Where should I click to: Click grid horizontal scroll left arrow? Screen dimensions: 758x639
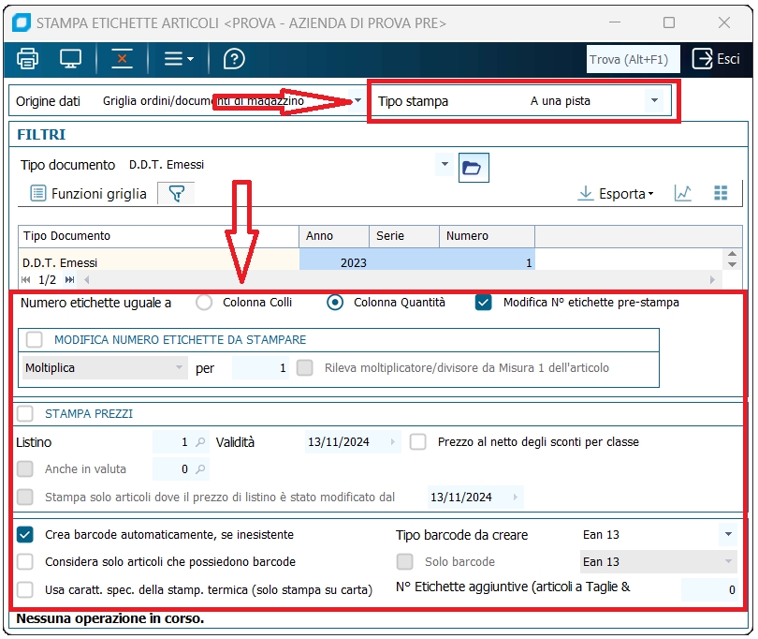[87, 280]
